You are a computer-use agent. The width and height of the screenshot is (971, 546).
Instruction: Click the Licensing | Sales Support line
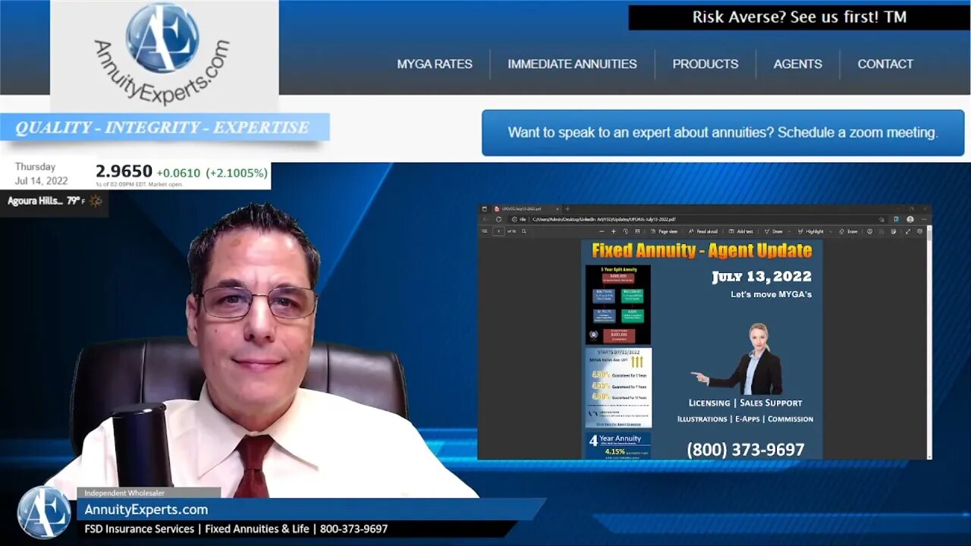pos(745,403)
